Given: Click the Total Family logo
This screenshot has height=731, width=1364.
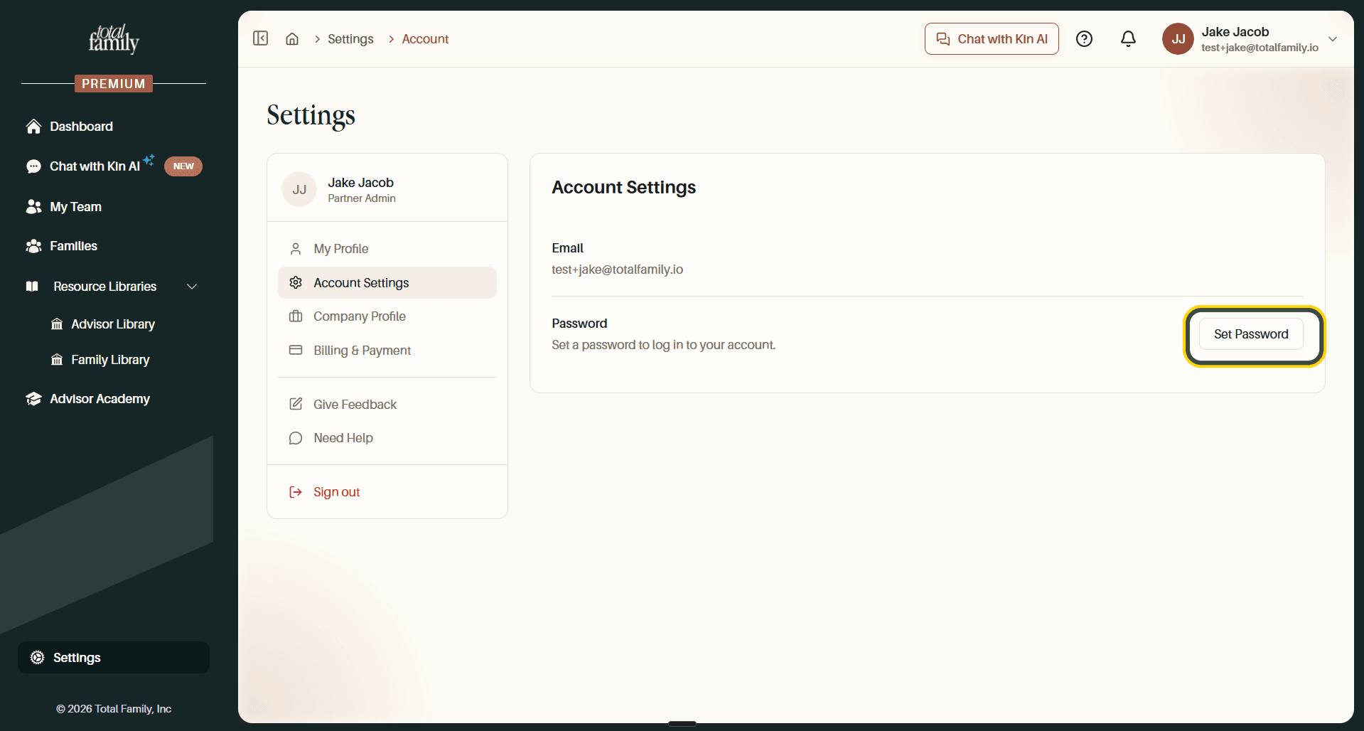Looking at the screenshot, I should [x=114, y=39].
